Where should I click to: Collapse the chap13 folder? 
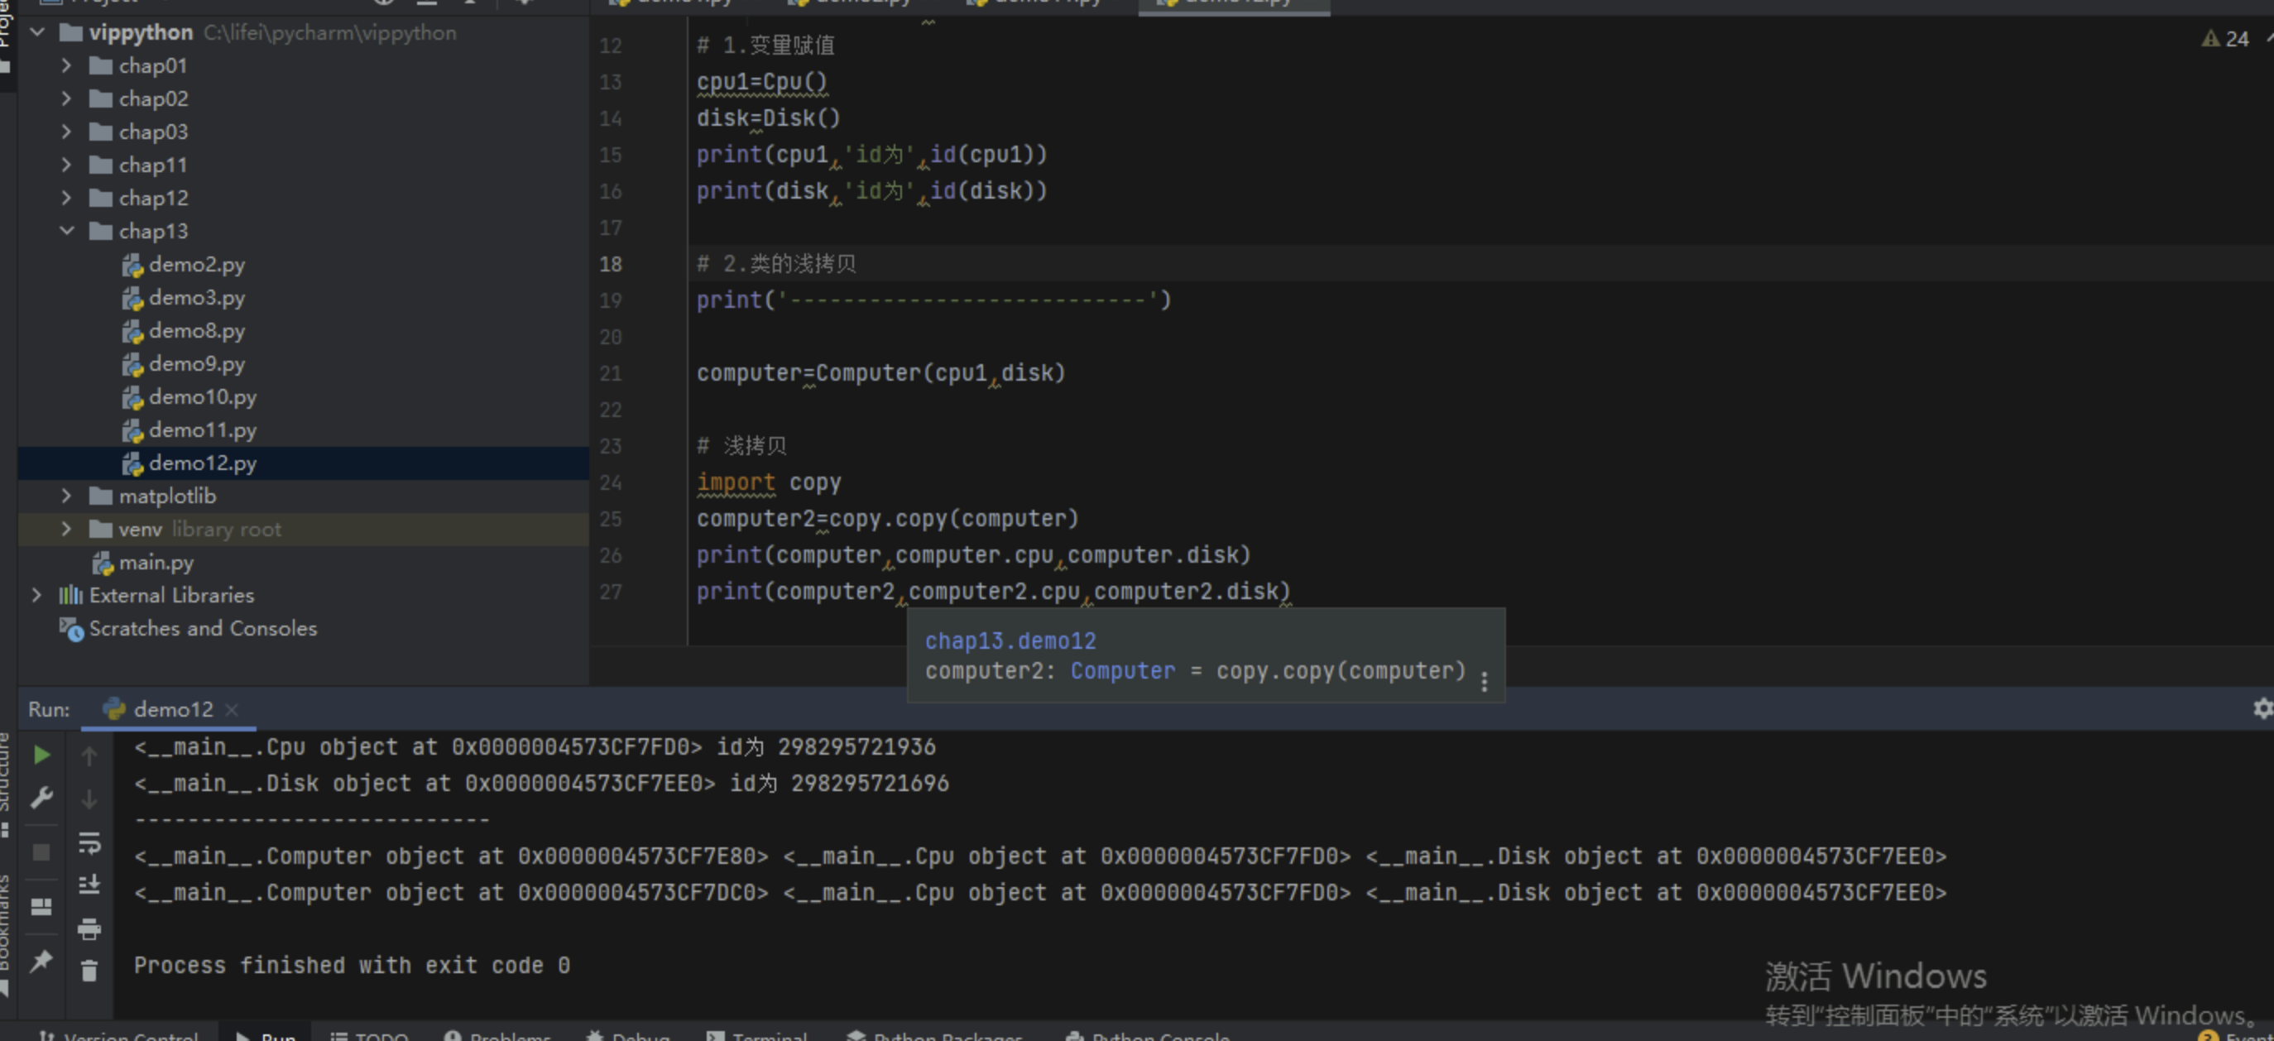coord(67,232)
